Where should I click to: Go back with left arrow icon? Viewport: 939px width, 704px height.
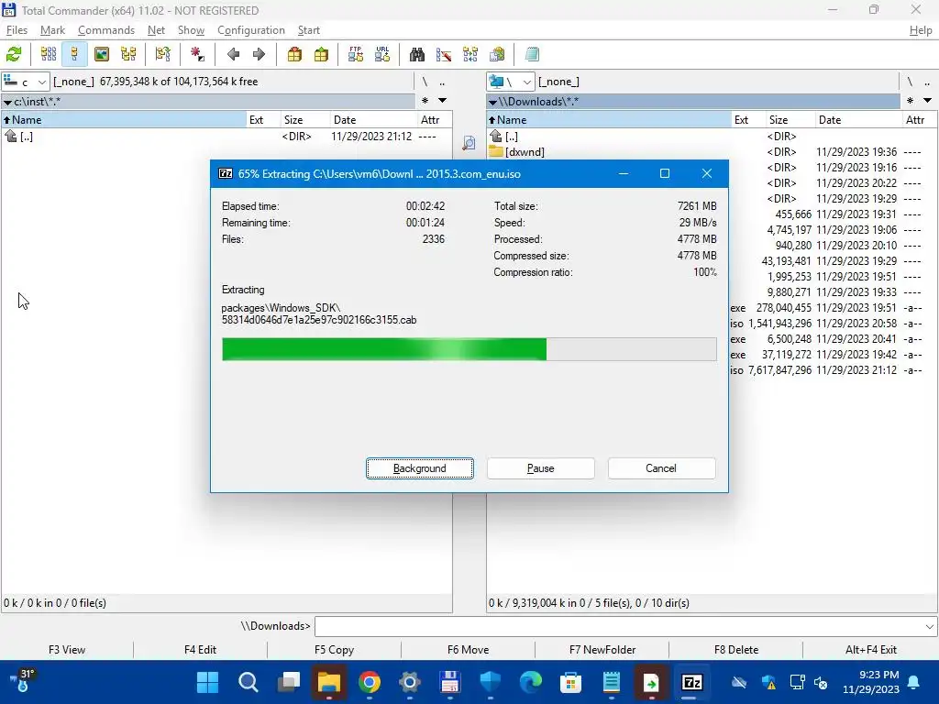[233, 54]
